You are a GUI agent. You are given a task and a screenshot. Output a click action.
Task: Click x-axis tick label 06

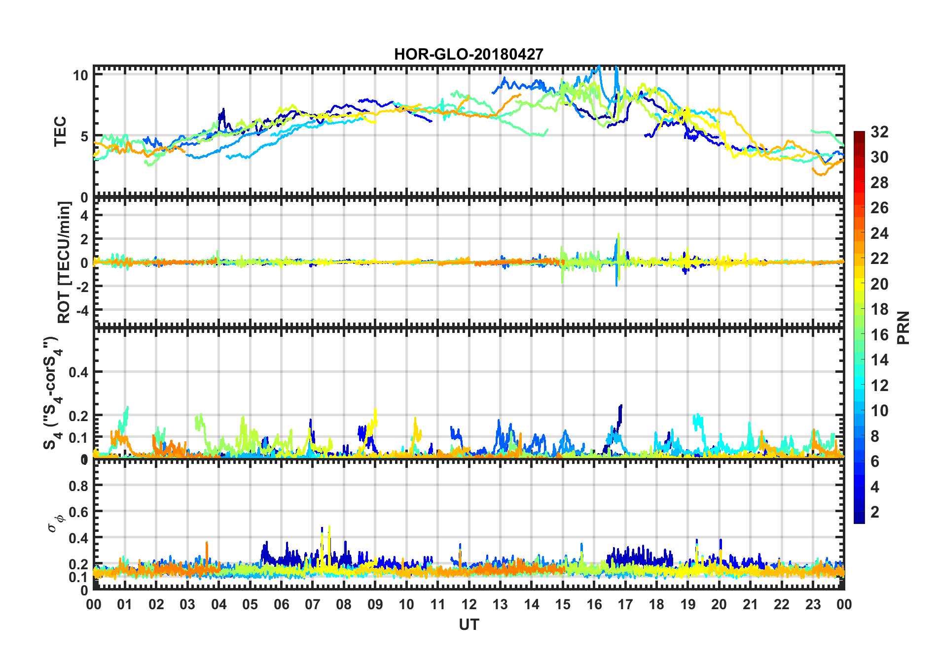click(282, 604)
